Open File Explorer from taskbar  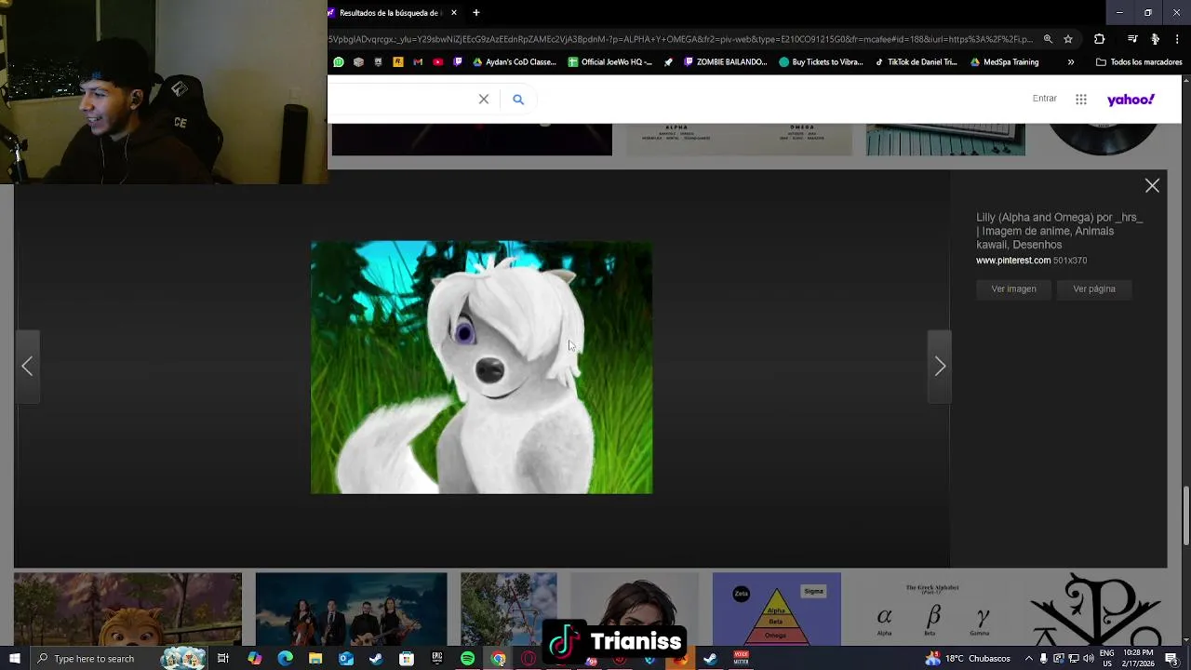(315, 659)
